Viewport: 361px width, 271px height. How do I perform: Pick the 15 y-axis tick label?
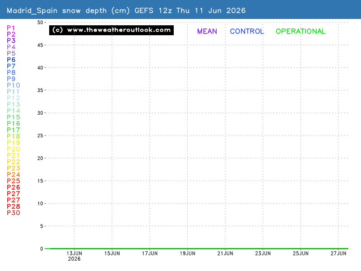coord(40,181)
